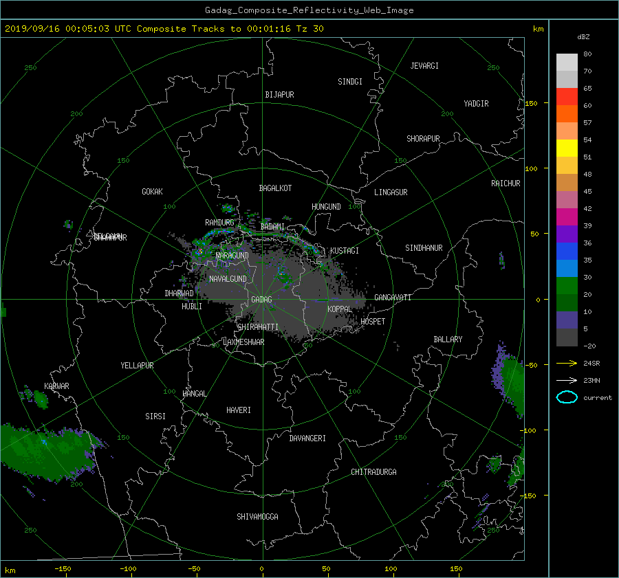Select the SIRSI label
This screenshot has height=578, width=619.
pos(155,416)
